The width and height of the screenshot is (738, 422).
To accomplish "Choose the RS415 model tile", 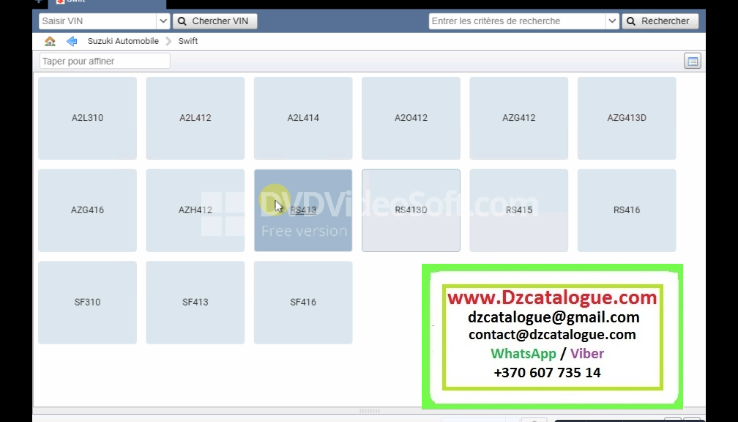I will tap(518, 210).
